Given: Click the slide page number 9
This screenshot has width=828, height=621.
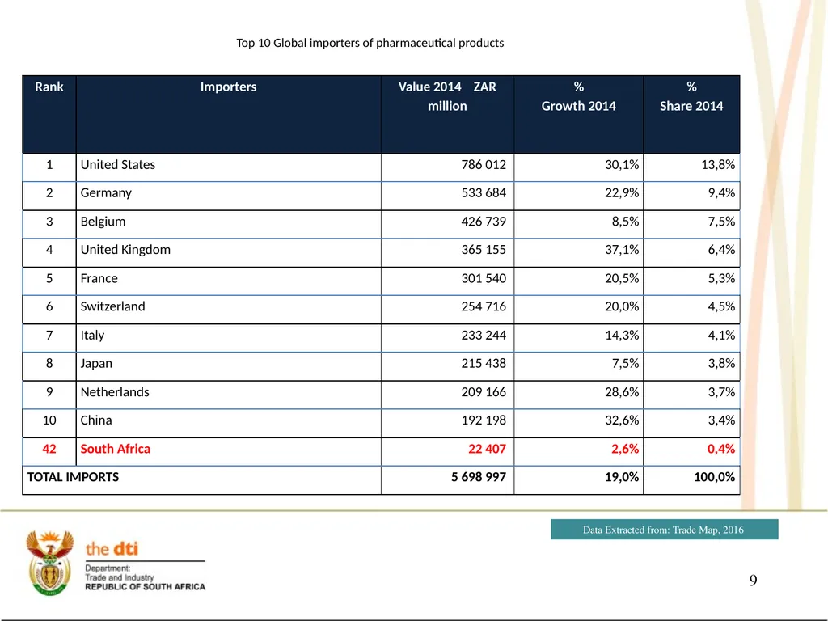Looking at the screenshot, I should point(753,581).
